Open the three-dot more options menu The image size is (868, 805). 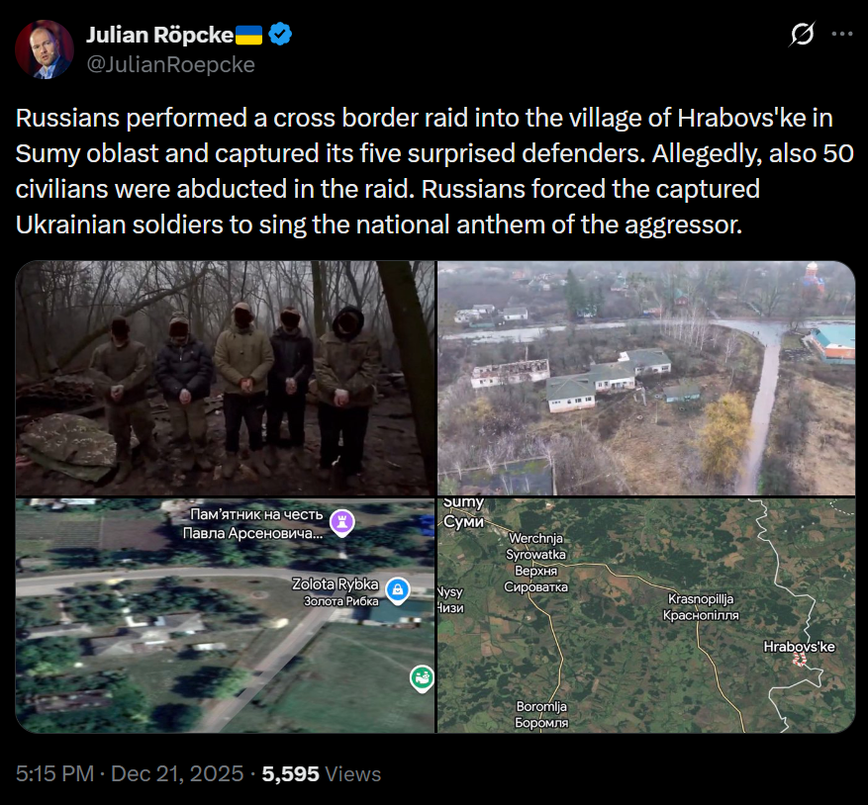[842, 35]
